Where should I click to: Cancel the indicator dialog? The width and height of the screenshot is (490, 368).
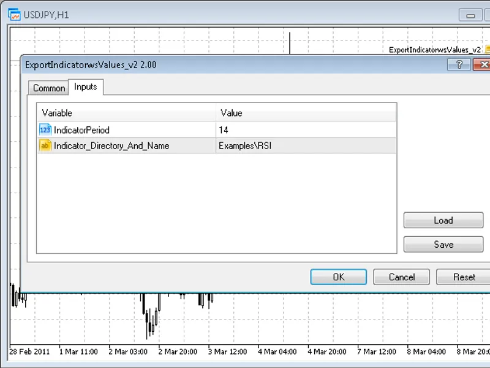tap(402, 277)
